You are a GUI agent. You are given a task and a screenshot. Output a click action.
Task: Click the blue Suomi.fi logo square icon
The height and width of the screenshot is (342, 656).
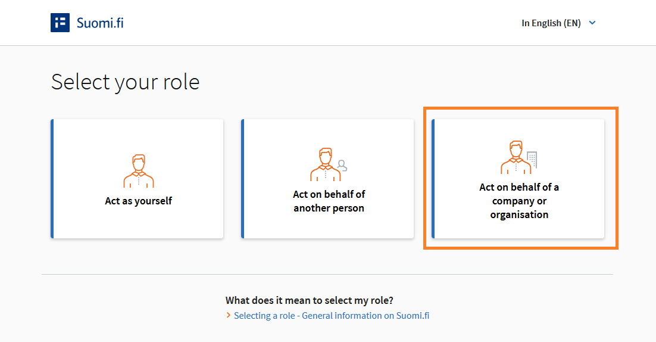[60, 23]
